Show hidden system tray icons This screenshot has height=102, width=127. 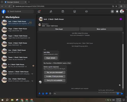pyautogui.click(x=106, y=100)
